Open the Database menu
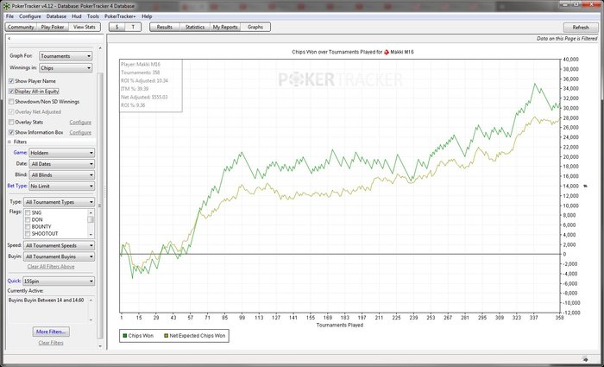The width and height of the screenshot is (604, 367). (x=56, y=16)
